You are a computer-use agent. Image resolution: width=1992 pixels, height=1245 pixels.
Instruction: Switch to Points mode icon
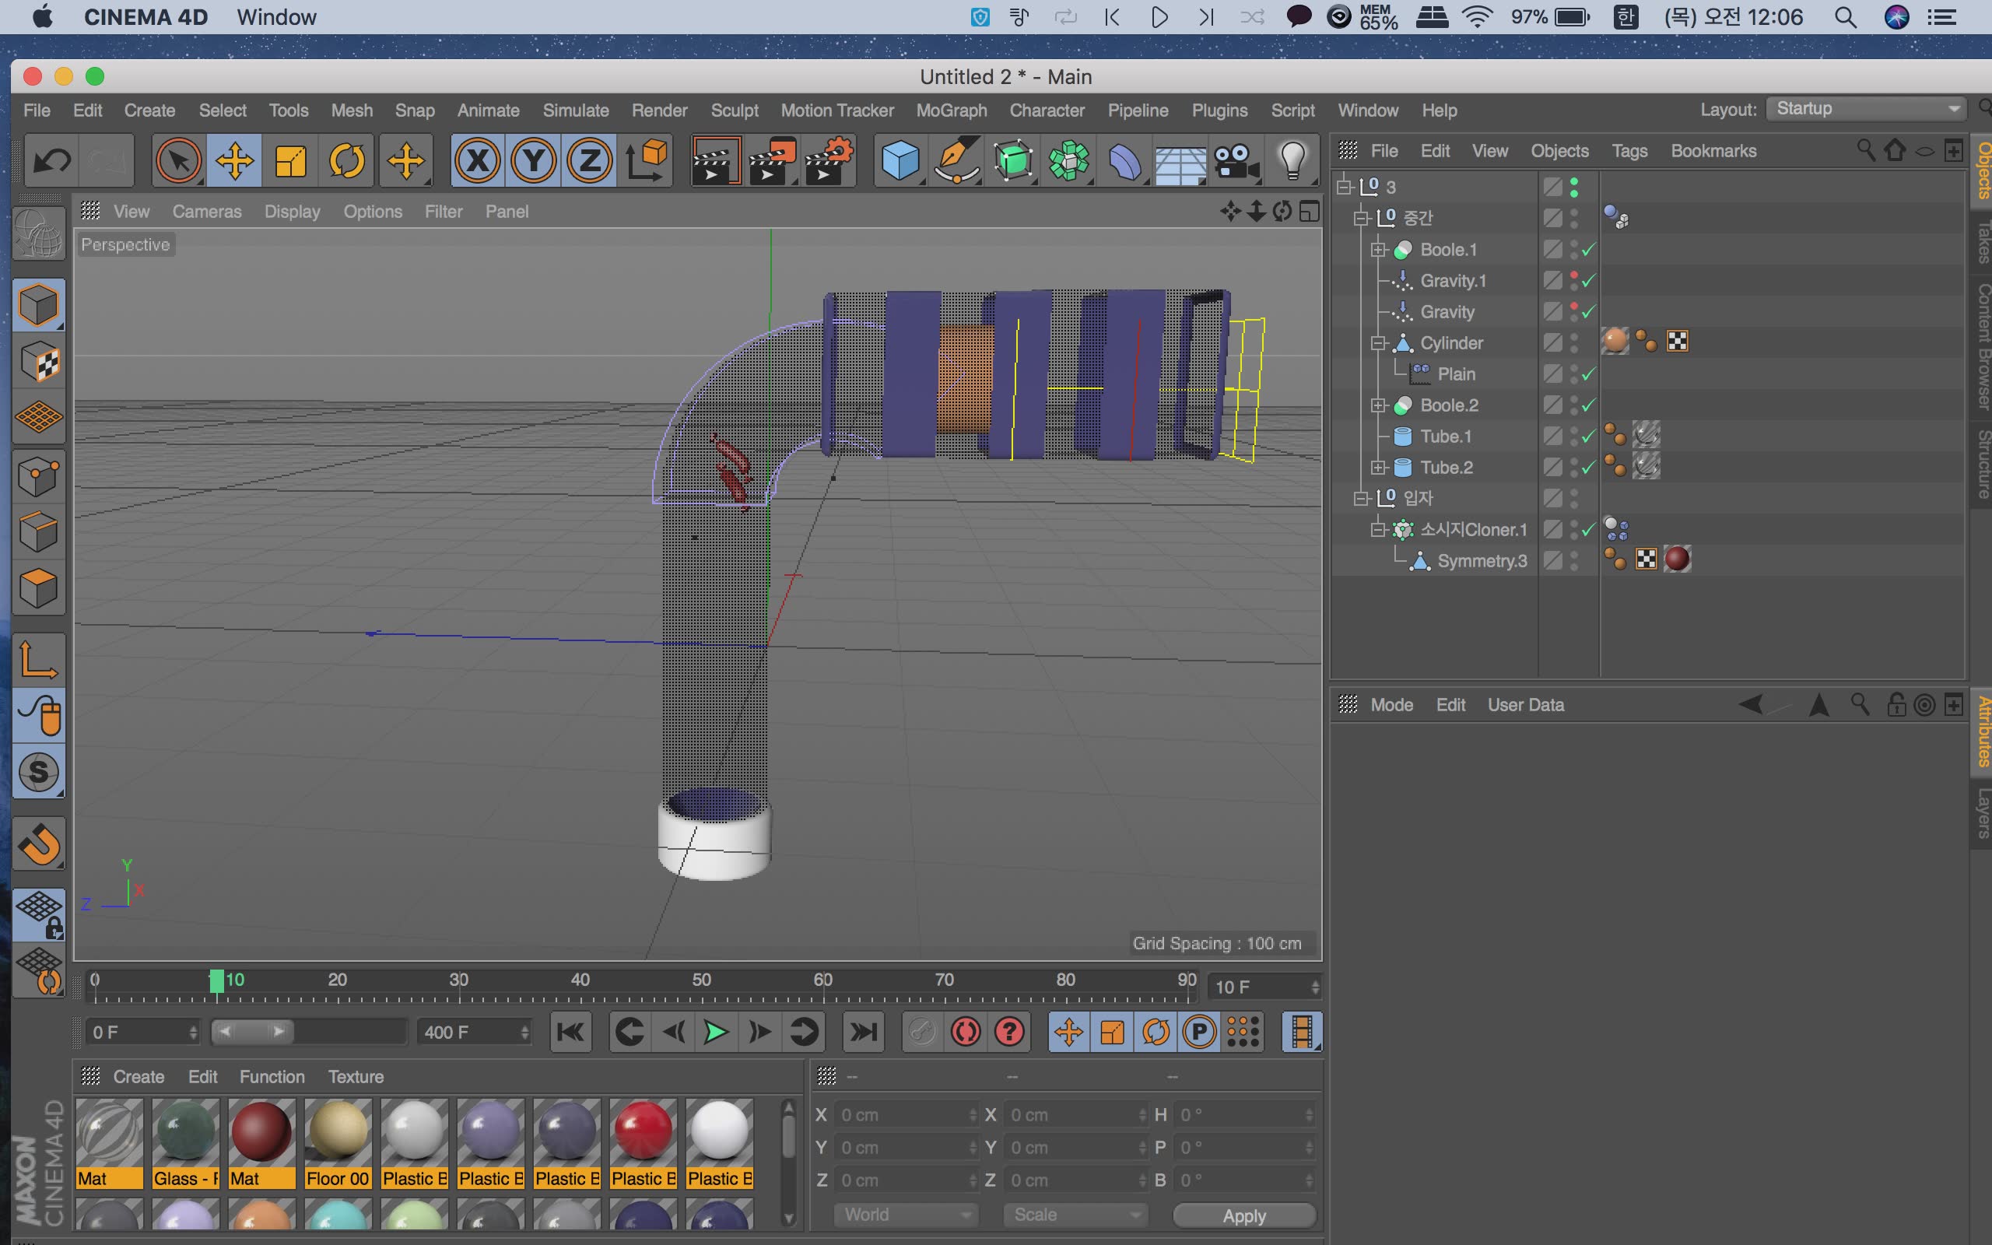(x=39, y=477)
